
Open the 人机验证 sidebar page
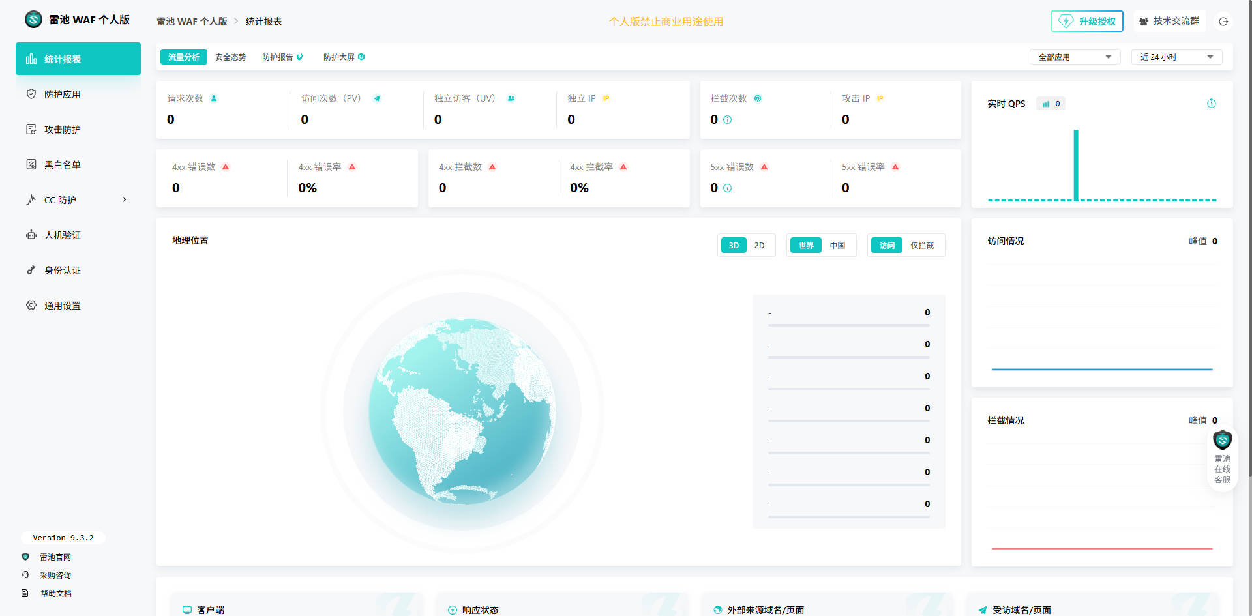click(x=78, y=235)
